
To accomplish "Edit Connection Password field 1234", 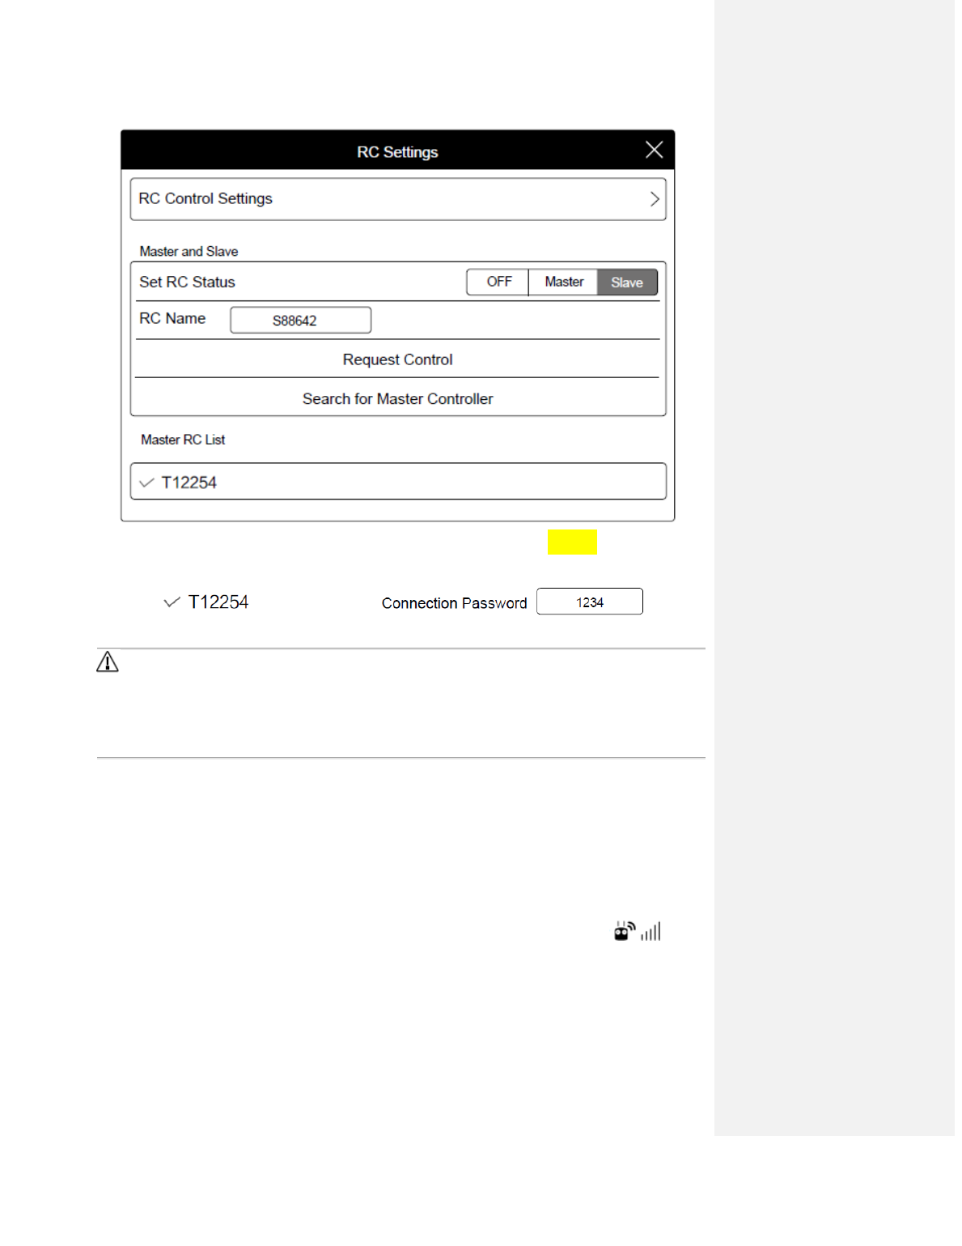I will (x=590, y=602).
